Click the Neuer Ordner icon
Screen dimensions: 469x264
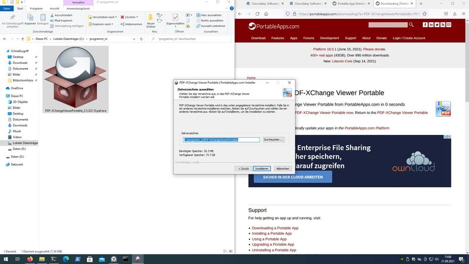151,21
